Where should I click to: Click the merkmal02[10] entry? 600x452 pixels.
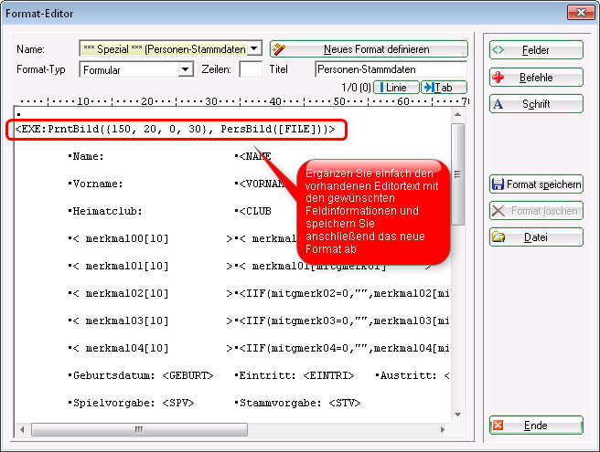tap(119, 293)
